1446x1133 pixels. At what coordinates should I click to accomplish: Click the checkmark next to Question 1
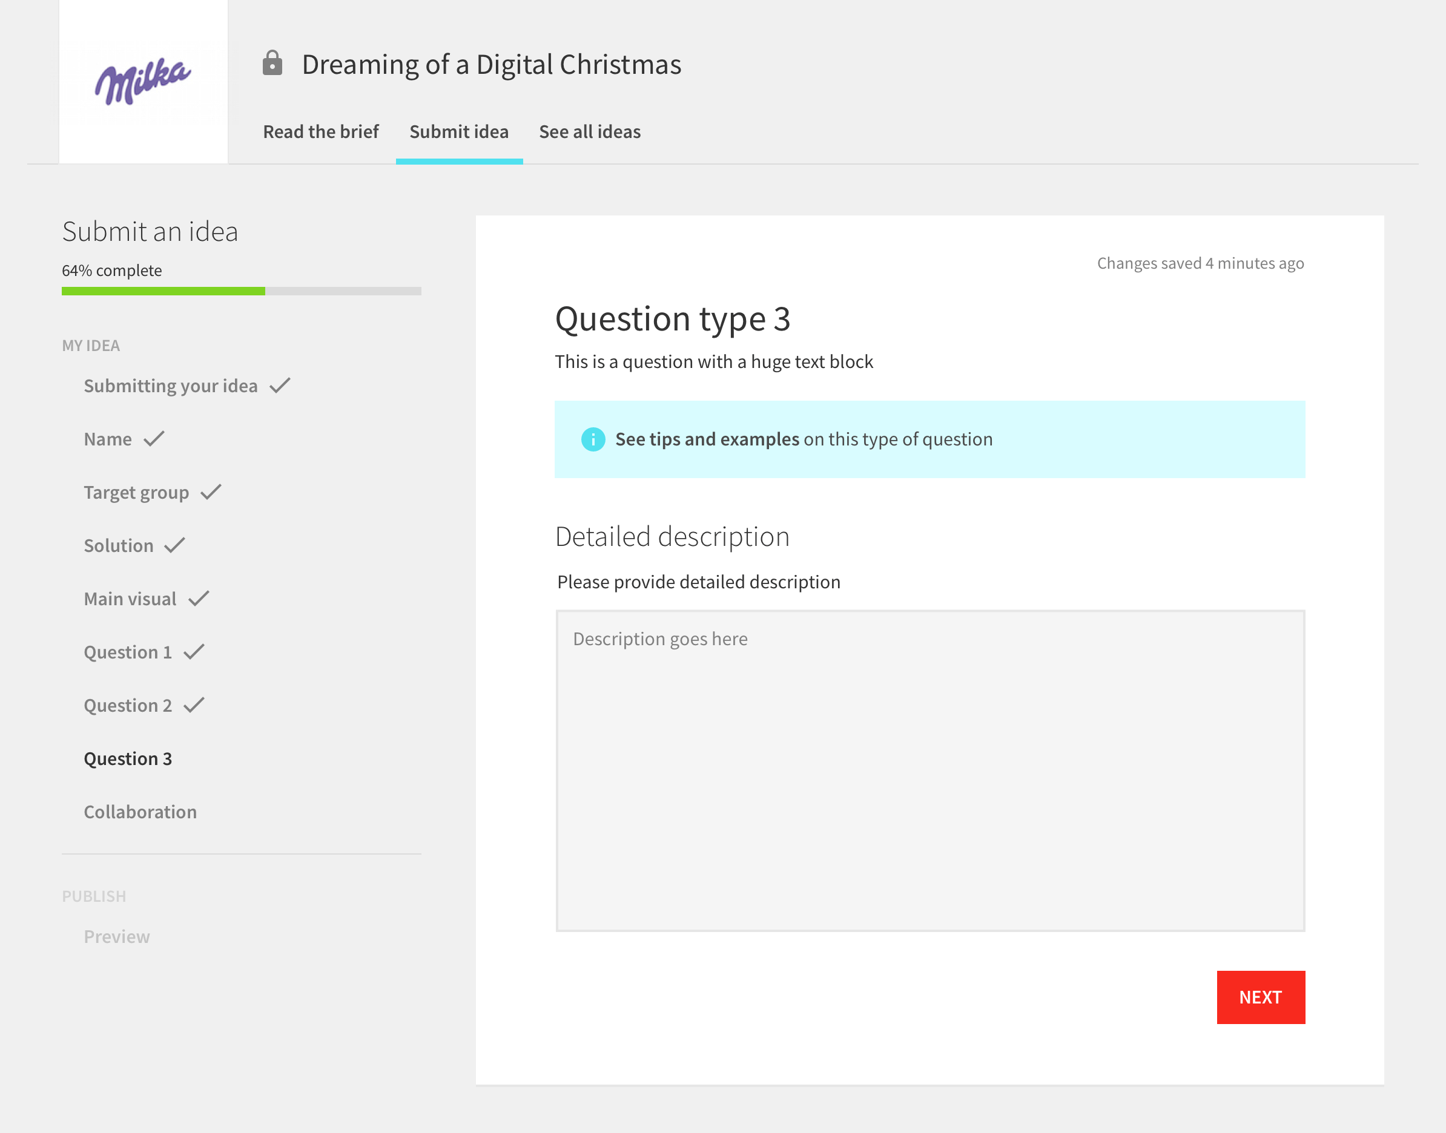(x=194, y=652)
